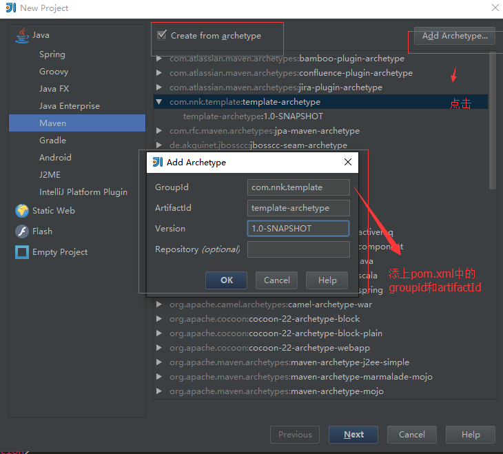Viewport: 503px width, 454px height.
Task: Select maven-archetype-marmalade-mojo row text
Action: pyautogui.click(x=301, y=376)
